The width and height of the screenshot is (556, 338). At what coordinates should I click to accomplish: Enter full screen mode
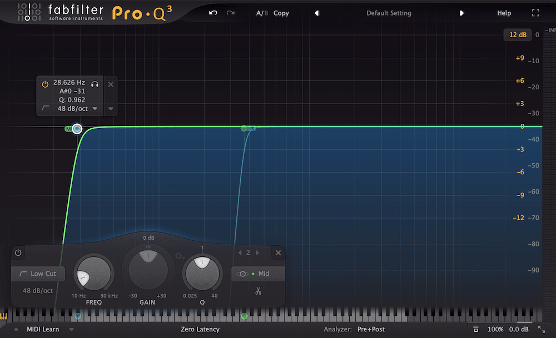tap(536, 13)
